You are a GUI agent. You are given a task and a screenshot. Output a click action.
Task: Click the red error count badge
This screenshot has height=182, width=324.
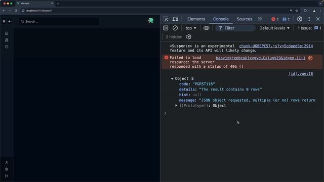pyautogui.click(x=275, y=19)
